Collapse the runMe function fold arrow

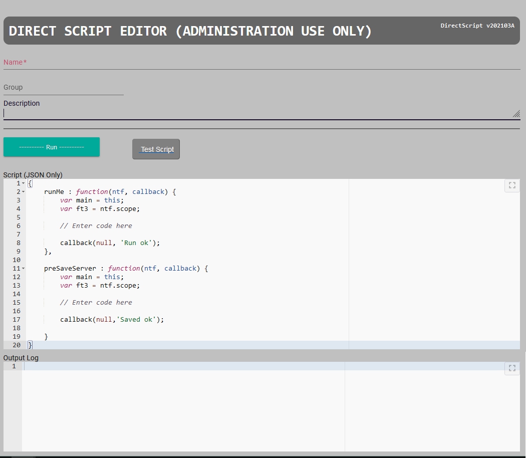pos(23,191)
